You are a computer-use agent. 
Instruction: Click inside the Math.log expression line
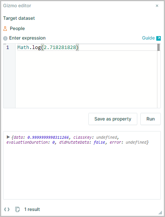tap(48, 48)
